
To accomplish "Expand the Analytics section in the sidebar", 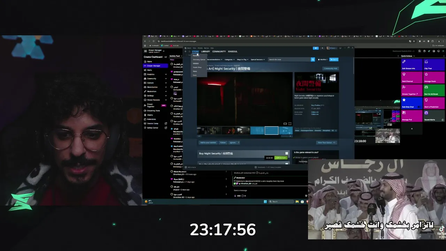I will (x=166, y=74).
